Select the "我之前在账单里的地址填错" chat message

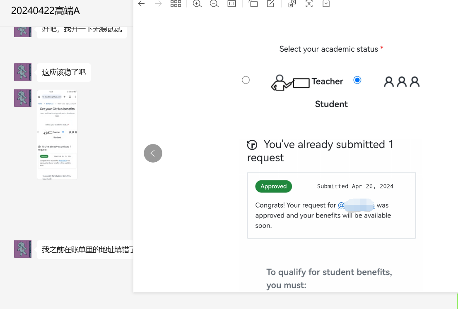coord(85,249)
